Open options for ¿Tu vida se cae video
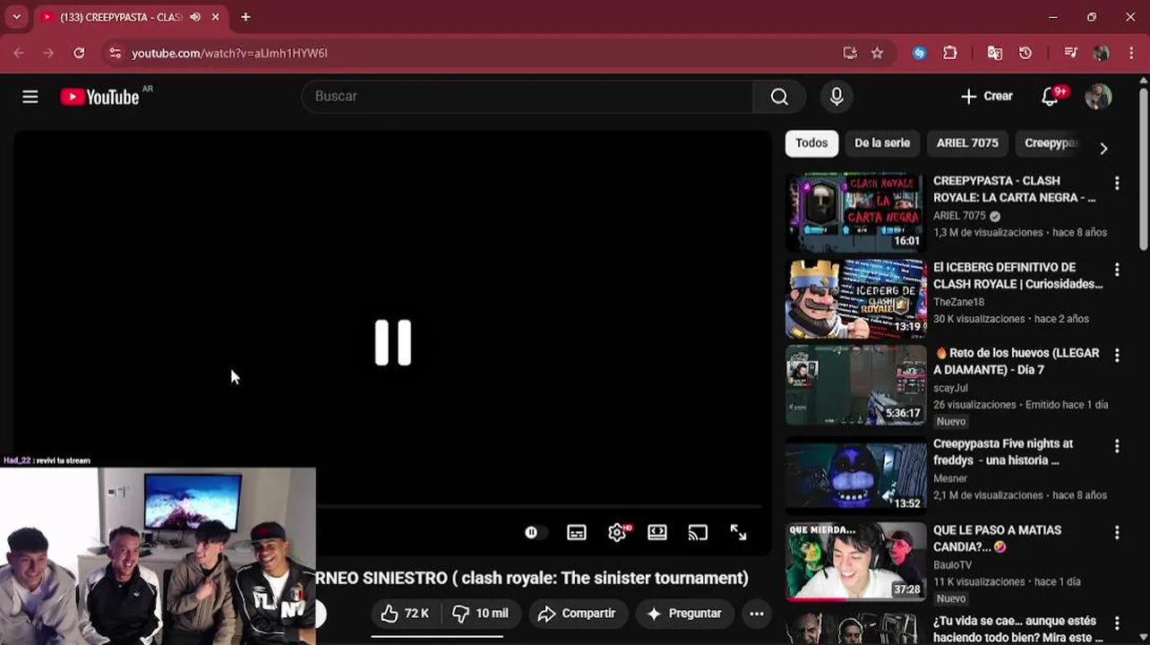 pos(1117,622)
